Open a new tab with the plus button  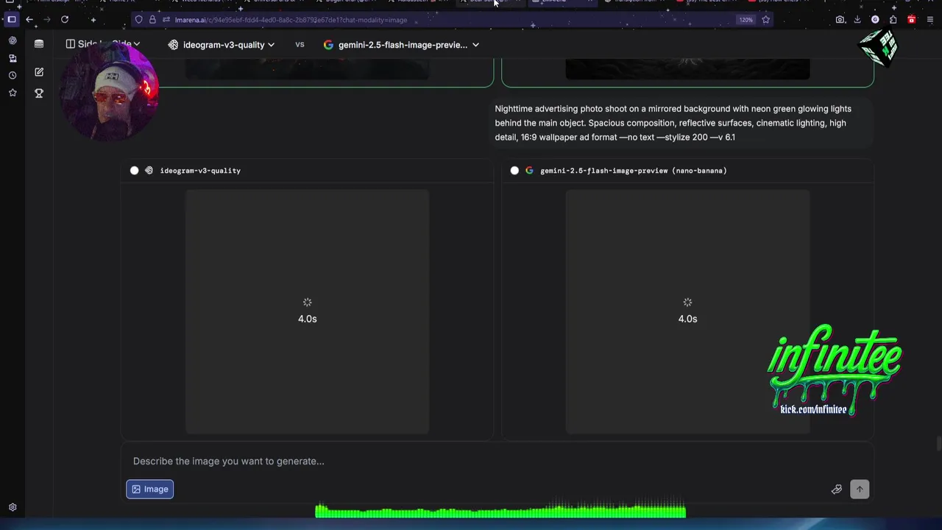tap(93, 20)
